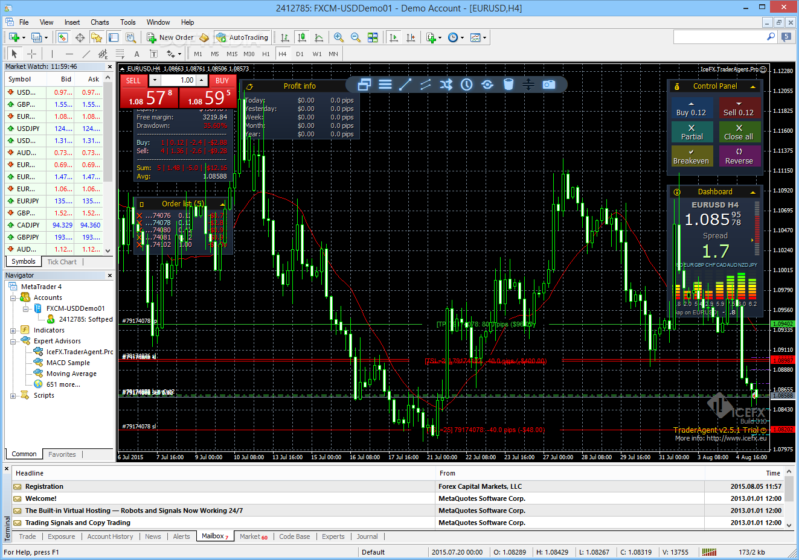This screenshot has width=799, height=560.
Task: Click the search magnifier icon top right
Action: click(771, 37)
